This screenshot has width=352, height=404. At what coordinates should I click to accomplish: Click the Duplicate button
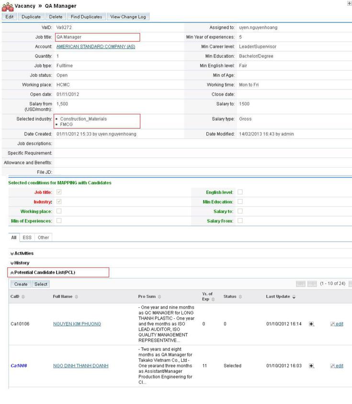(x=31, y=17)
